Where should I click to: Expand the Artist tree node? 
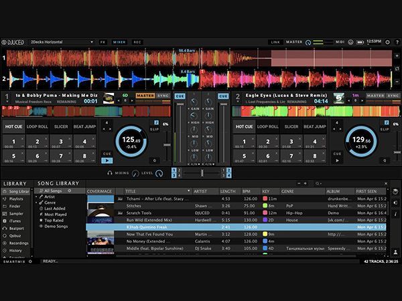click(x=36, y=197)
